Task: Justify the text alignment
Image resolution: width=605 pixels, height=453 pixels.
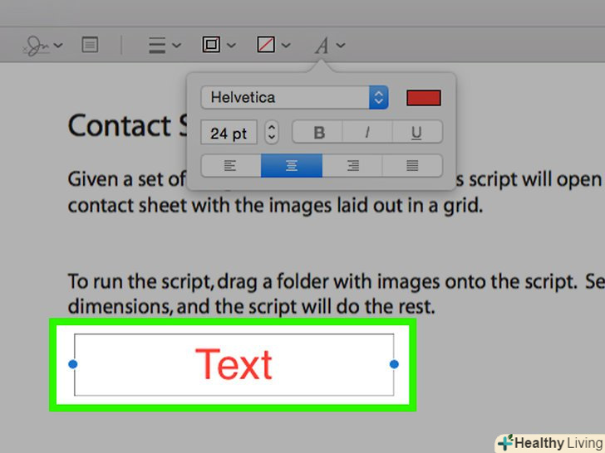Action: point(412,166)
